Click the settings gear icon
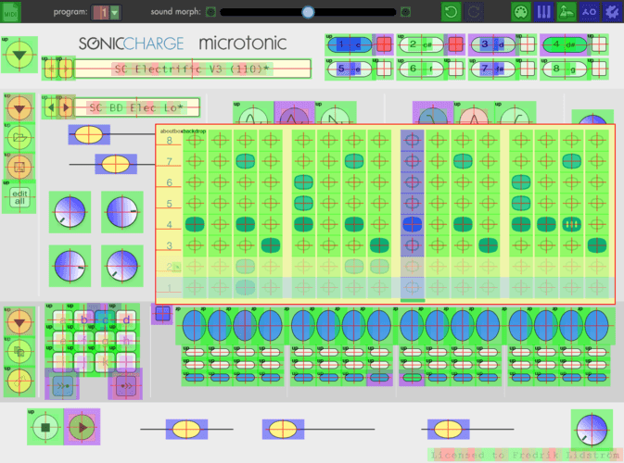The width and height of the screenshot is (624, 463). [612, 12]
